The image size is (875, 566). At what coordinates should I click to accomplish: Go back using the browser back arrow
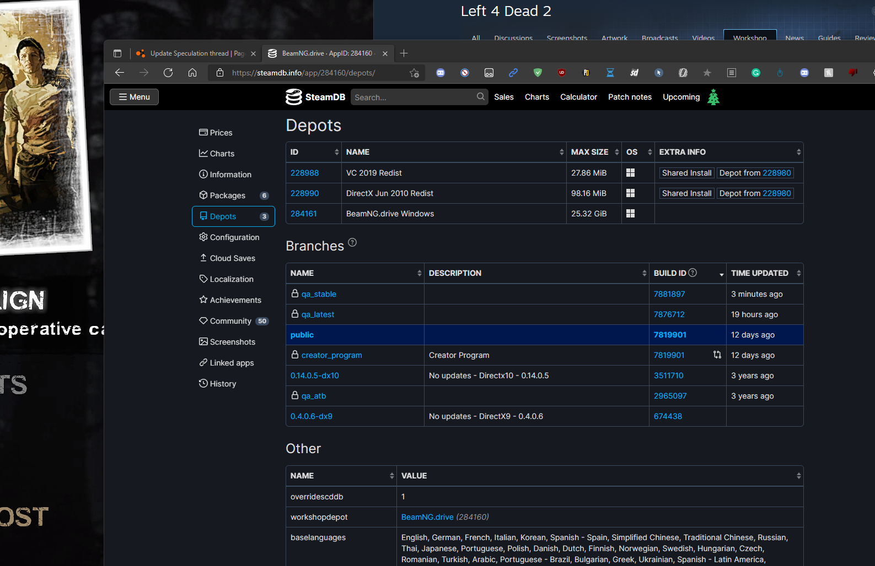click(120, 73)
